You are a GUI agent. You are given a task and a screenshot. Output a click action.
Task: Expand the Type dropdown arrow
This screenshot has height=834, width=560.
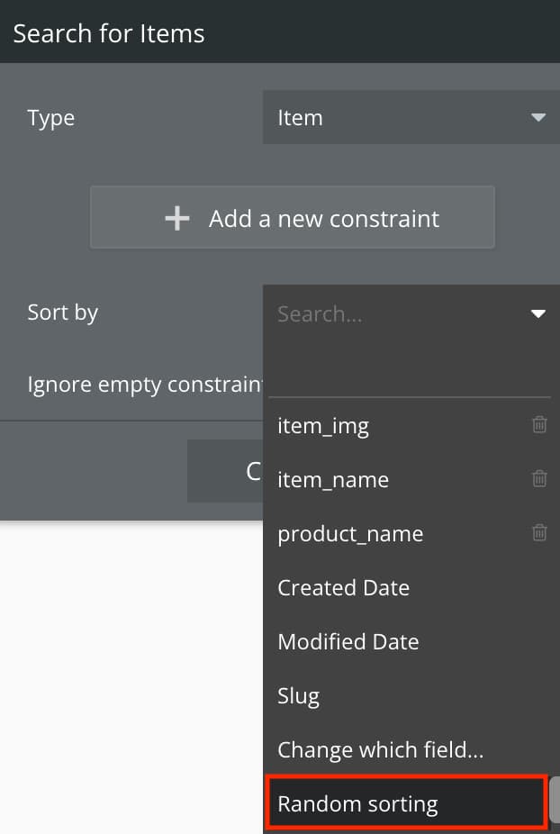tap(538, 117)
